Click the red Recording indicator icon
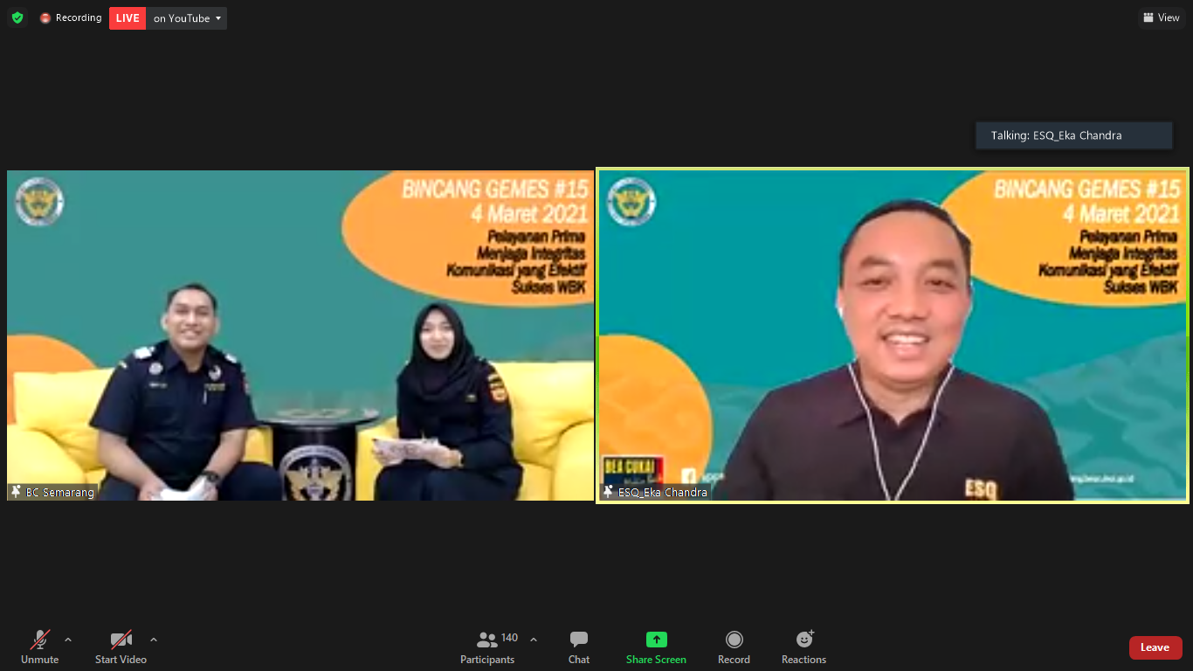Viewport: 1193px width, 671px height. point(45,18)
